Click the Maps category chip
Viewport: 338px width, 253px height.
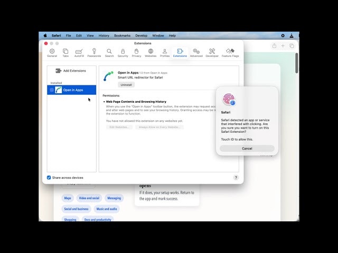(x=68, y=198)
